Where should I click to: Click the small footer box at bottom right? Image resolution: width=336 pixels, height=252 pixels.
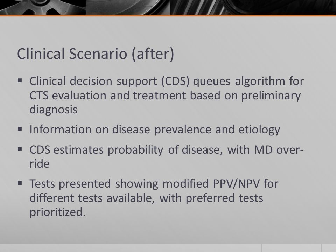click(329, 248)
